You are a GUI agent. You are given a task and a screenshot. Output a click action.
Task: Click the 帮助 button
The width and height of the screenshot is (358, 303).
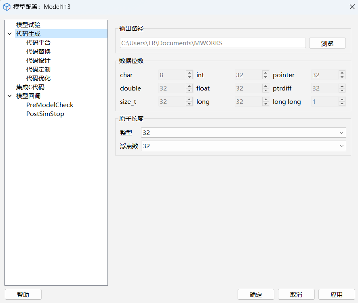[23, 295]
